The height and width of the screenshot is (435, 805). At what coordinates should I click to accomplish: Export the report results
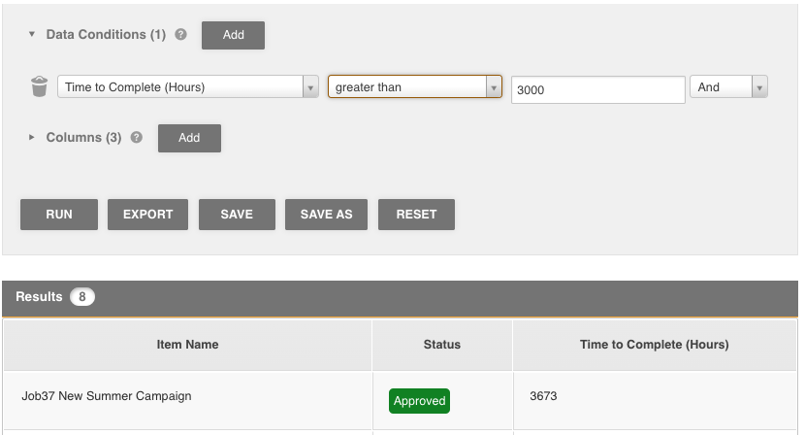(147, 215)
